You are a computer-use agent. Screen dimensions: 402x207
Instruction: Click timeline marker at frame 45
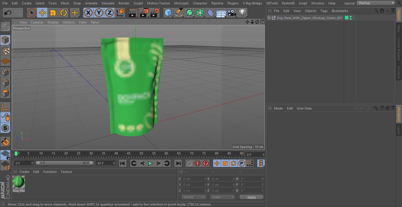(129, 153)
